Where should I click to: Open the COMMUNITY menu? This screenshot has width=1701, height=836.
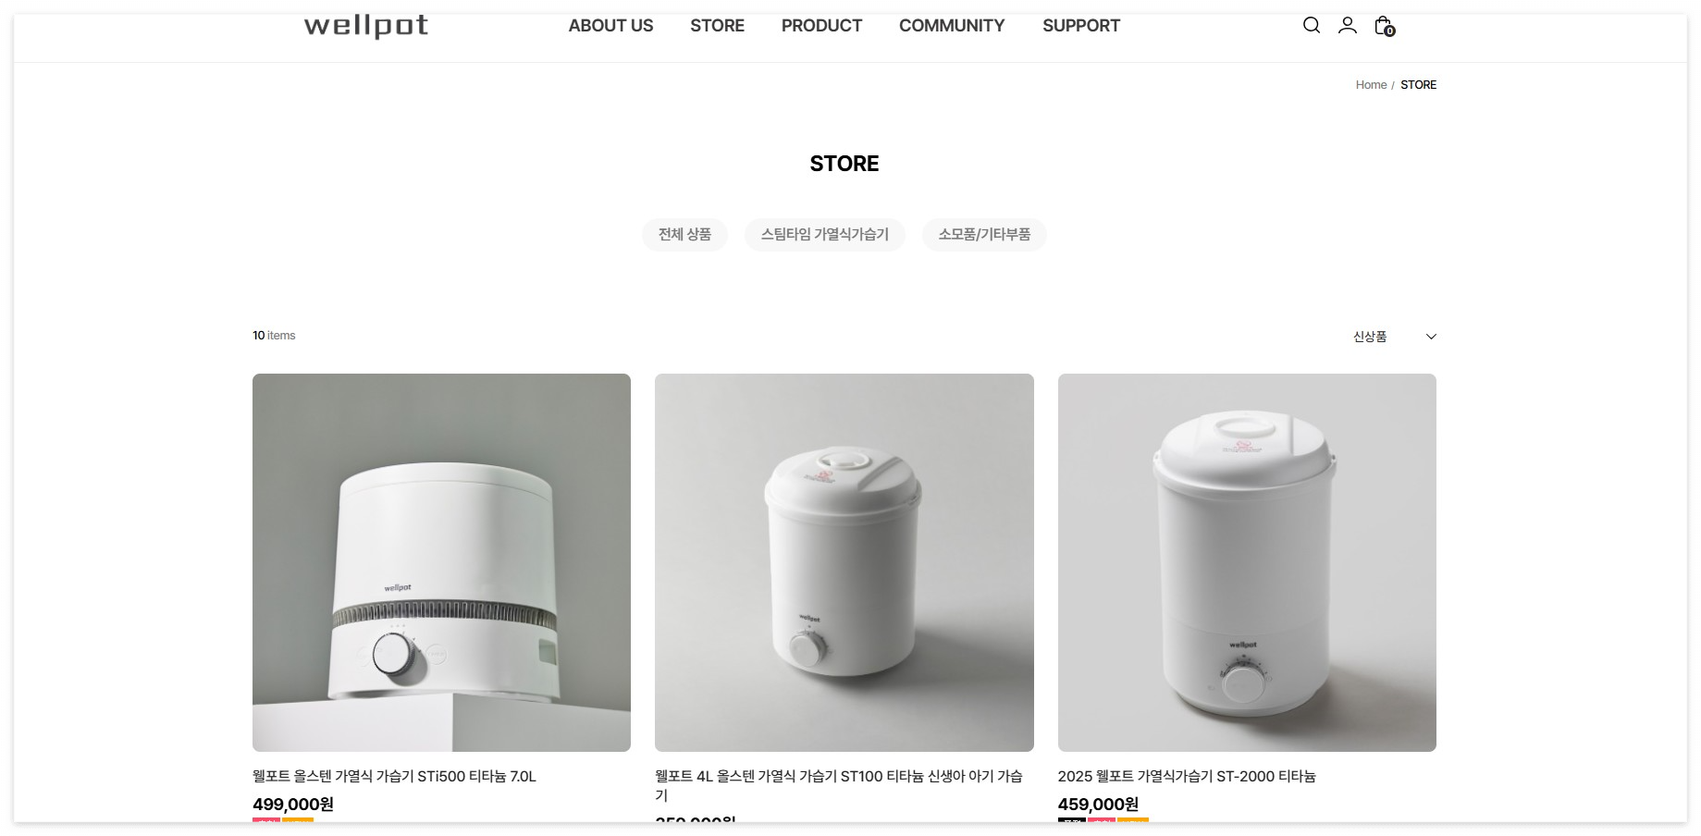point(952,26)
